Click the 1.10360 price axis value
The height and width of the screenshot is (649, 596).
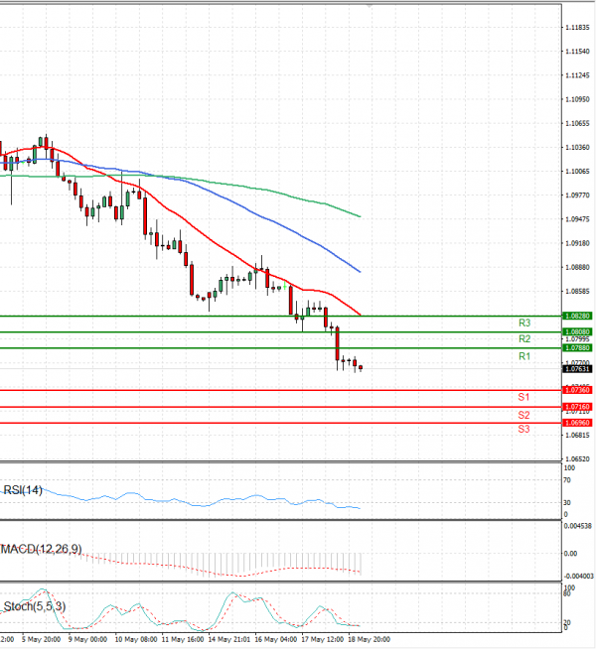pyautogui.click(x=577, y=147)
